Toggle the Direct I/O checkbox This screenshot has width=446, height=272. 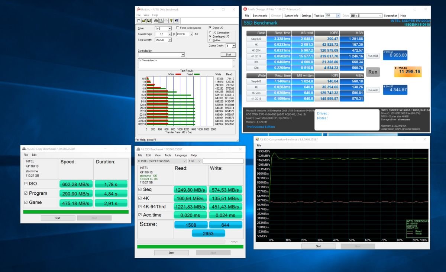tap(210, 27)
